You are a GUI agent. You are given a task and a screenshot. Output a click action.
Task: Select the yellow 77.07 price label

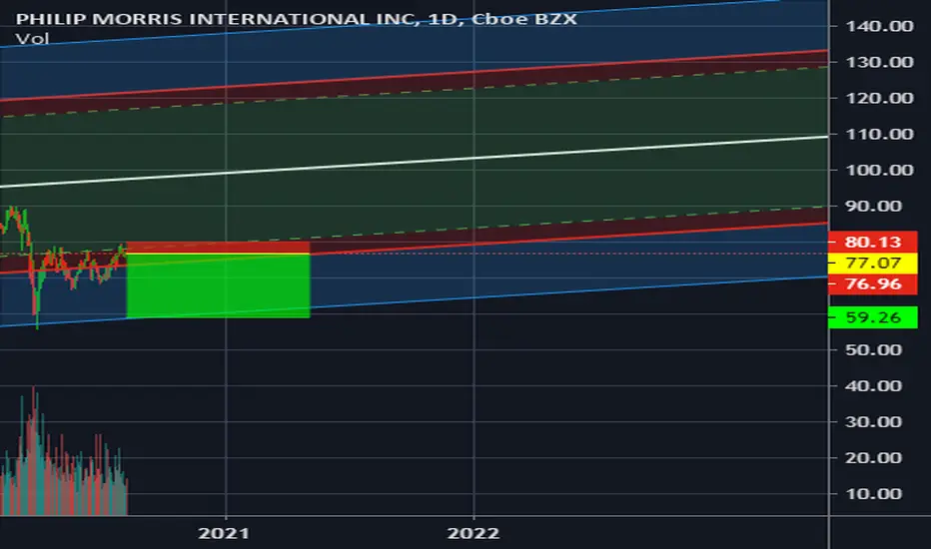873,263
